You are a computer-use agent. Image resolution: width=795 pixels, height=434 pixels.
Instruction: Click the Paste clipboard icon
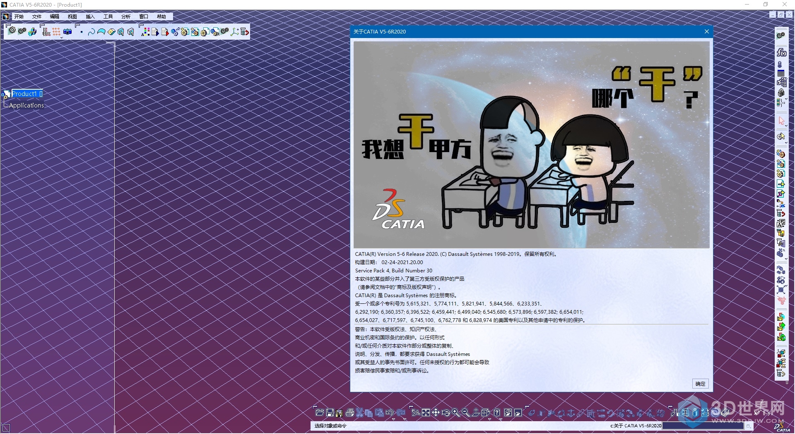point(379,413)
